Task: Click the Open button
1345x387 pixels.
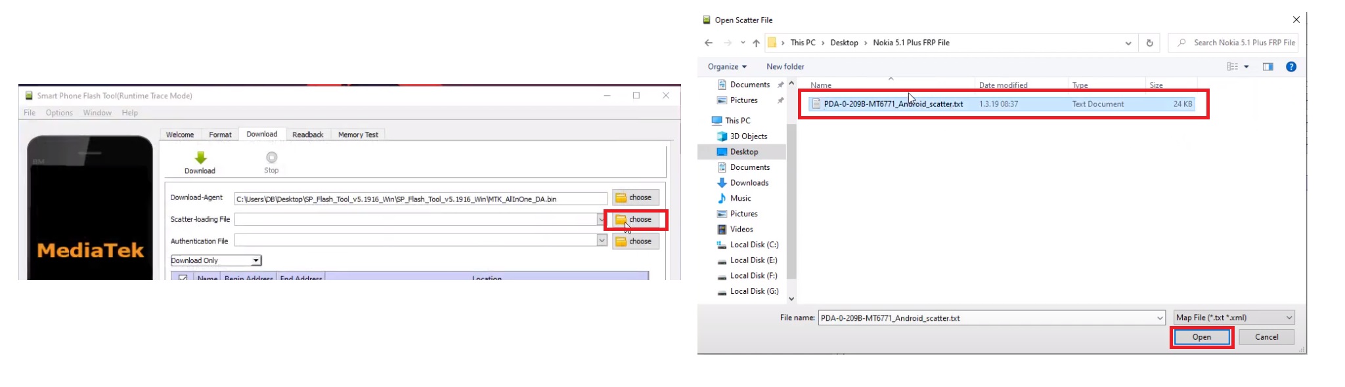Action: [x=1202, y=337]
